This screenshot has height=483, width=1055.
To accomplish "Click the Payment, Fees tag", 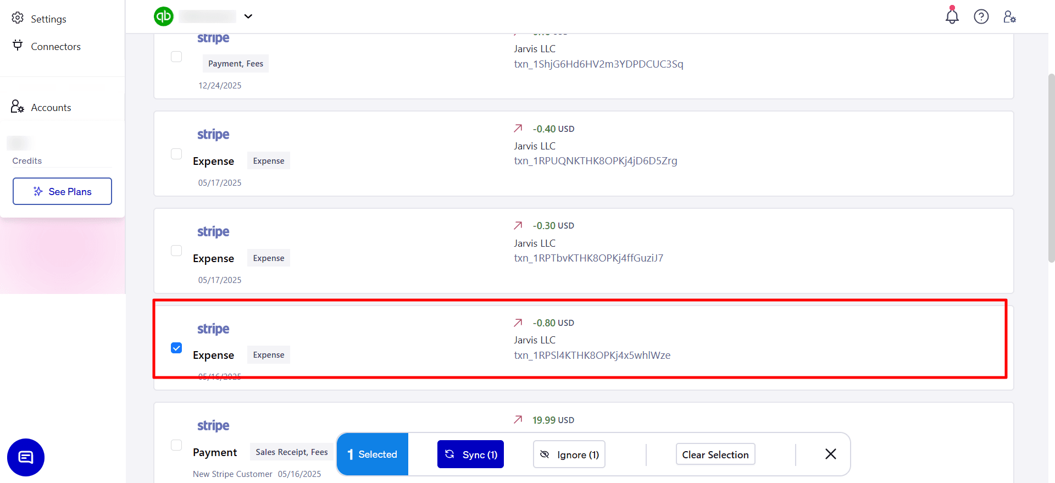I will [x=236, y=64].
